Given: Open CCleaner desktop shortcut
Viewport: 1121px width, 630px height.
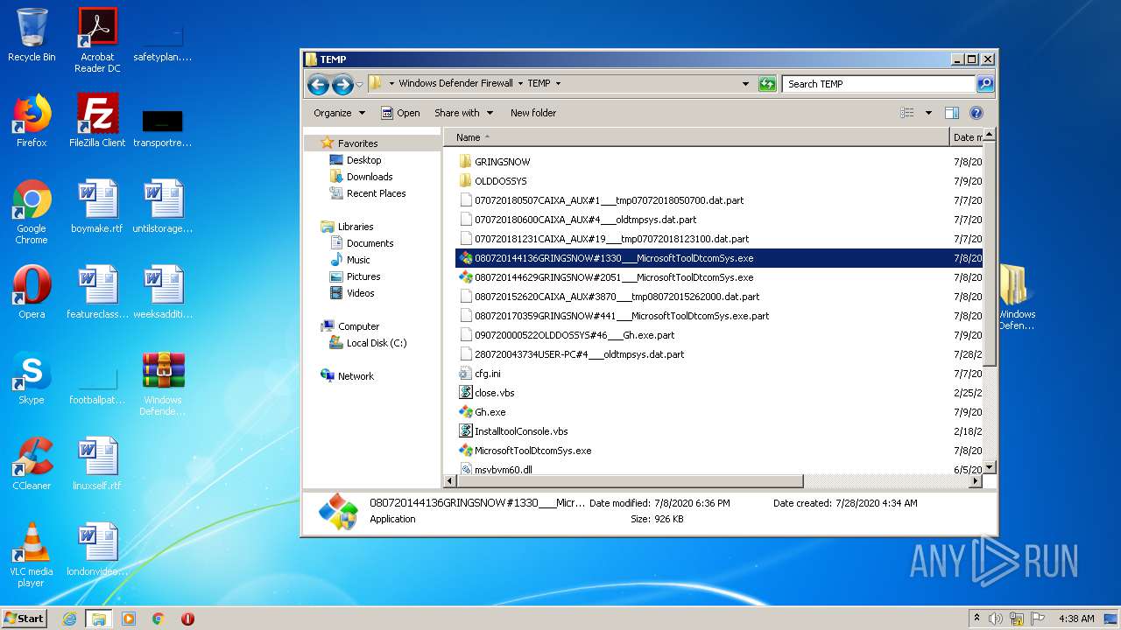Looking at the screenshot, I should point(32,464).
